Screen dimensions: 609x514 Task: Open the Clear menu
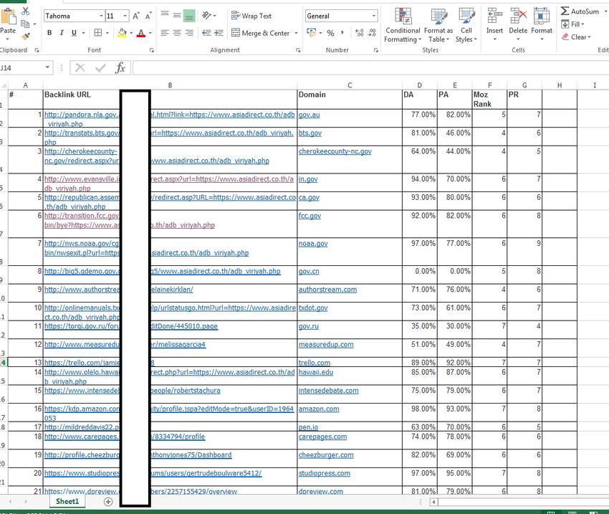(576, 37)
